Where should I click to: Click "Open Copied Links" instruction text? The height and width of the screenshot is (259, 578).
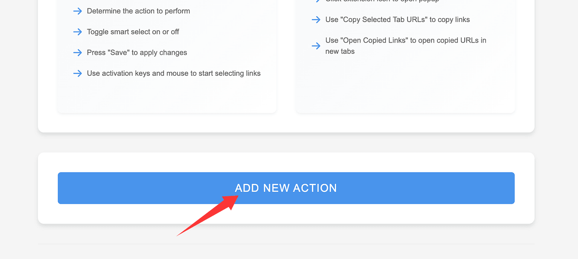406,46
